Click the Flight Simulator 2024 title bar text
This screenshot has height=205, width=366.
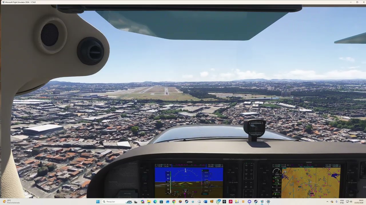20,2
